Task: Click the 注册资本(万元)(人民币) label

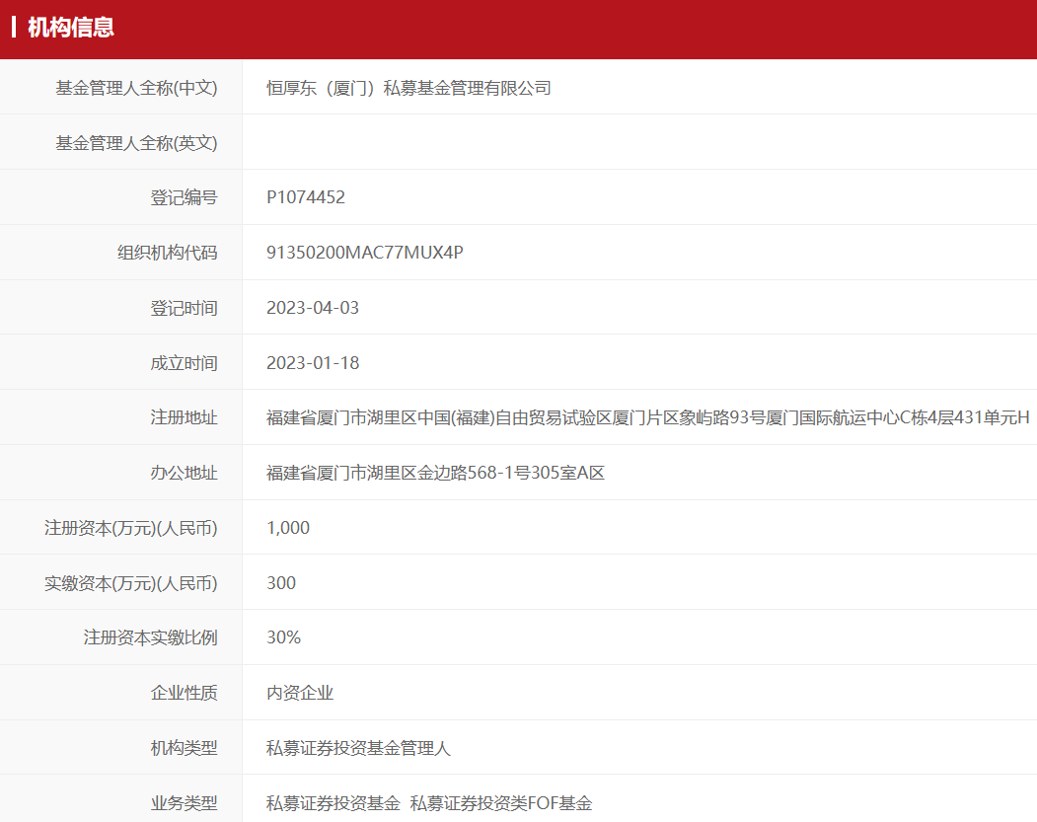Action: coord(131,528)
